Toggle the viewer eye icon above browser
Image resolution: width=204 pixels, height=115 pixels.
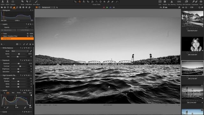(x=183, y=7)
